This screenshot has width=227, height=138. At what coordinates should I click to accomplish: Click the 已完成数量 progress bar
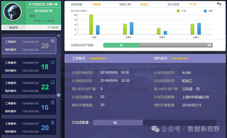(154, 123)
